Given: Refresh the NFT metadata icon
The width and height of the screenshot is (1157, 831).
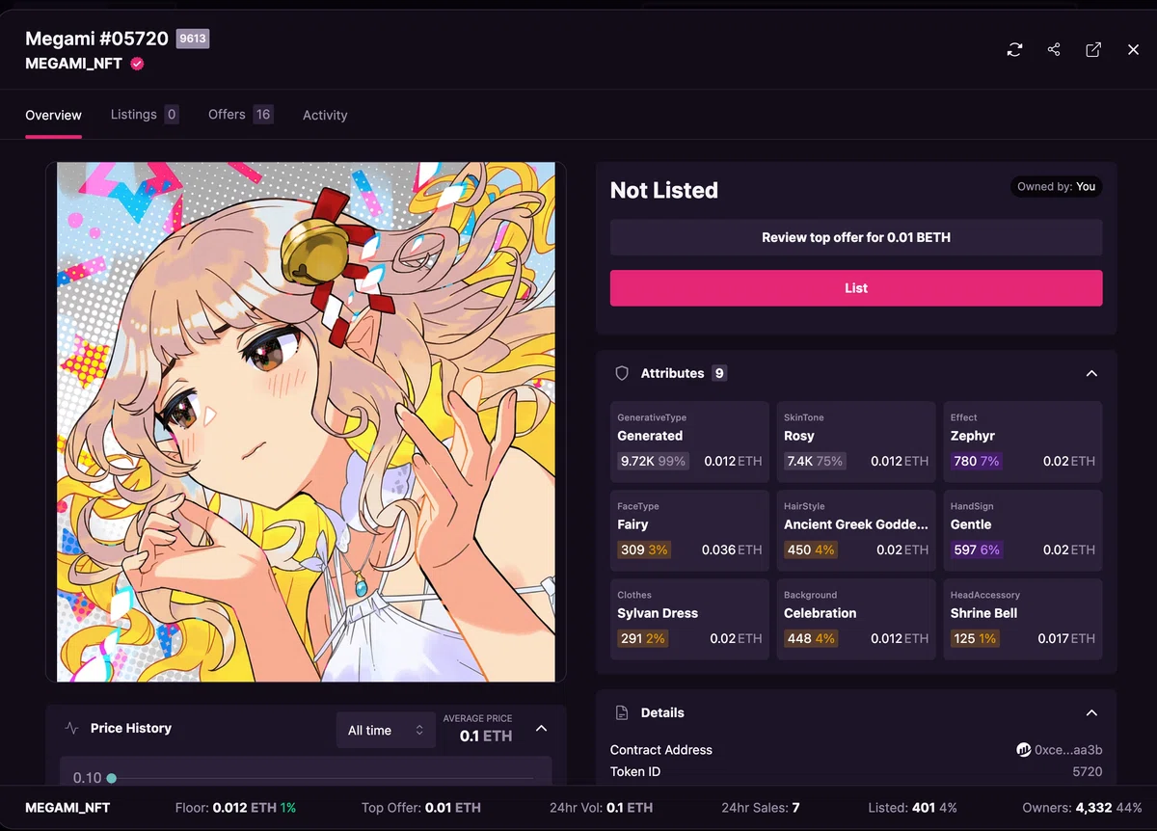Looking at the screenshot, I should coord(1014,49).
